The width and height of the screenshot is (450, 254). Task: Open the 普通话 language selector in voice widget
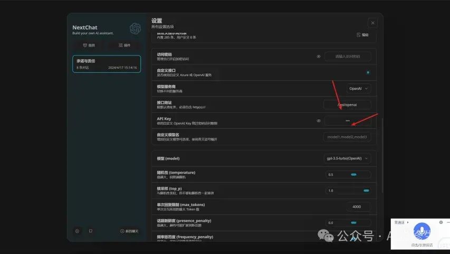pyautogui.click(x=401, y=222)
